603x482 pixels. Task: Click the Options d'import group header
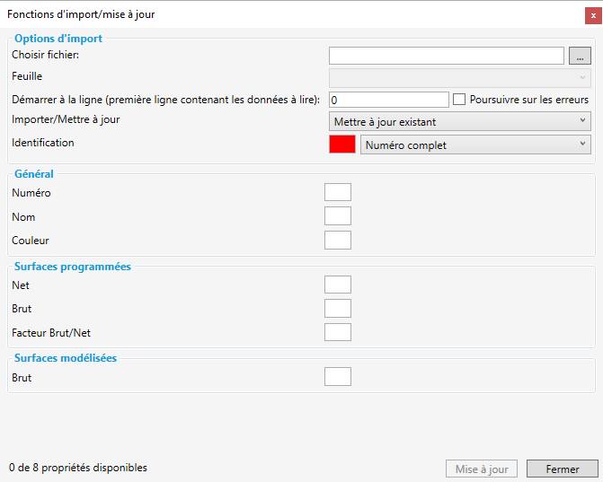point(58,39)
